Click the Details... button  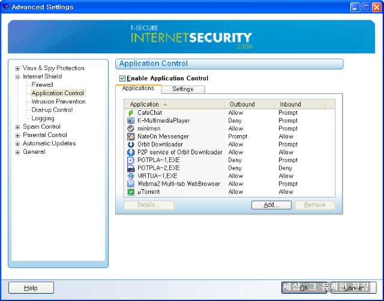(x=149, y=205)
